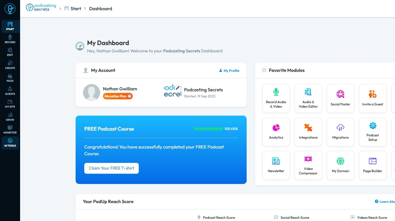Click the Monetize Plan badge

118,96
